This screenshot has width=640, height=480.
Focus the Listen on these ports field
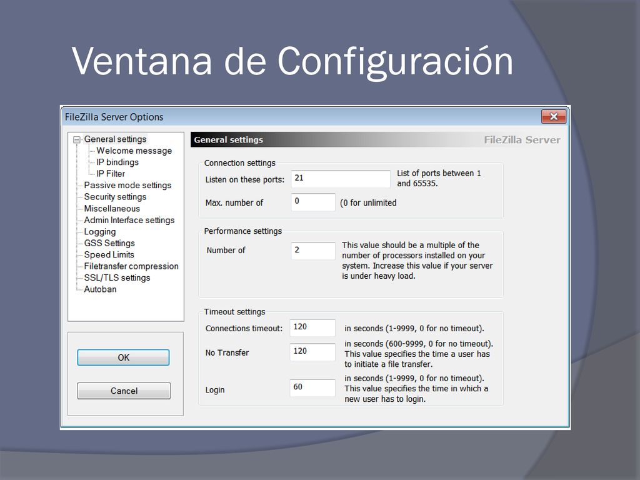point(341,179)
